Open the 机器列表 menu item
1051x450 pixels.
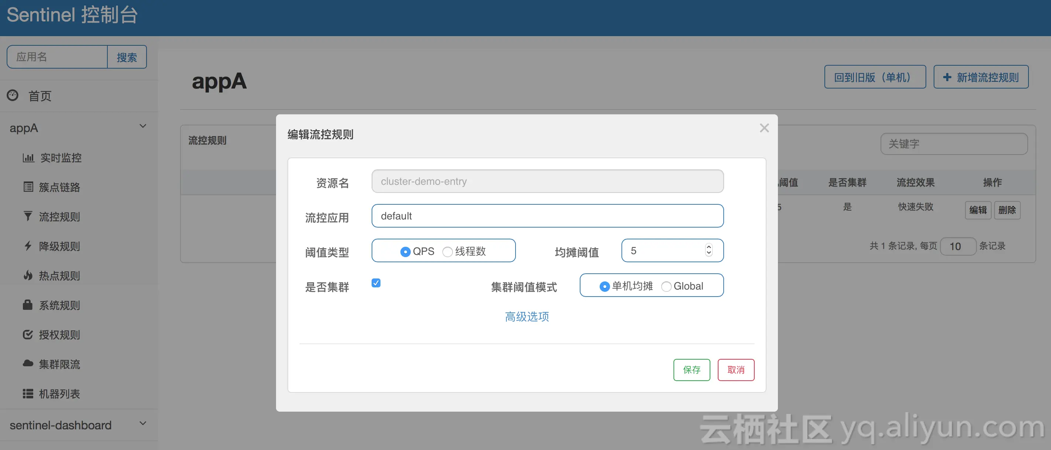[59, 393]
